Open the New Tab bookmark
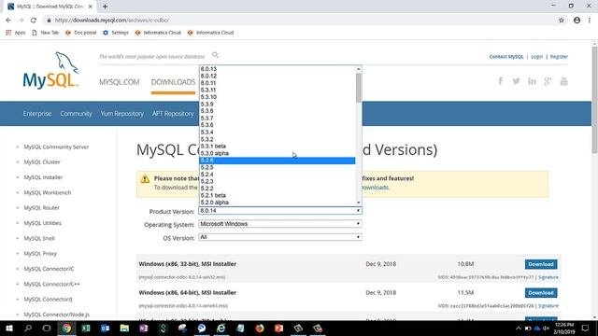The width and height of the screenshot is (598, 336). [46, 33]
